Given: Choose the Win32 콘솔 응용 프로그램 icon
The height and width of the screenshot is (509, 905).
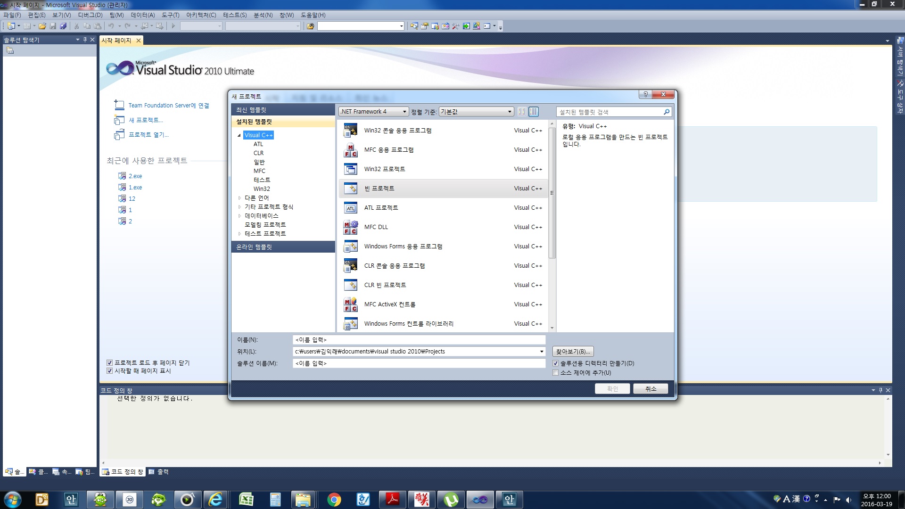Looking at the screenshot, I should (x=350, y=131).
